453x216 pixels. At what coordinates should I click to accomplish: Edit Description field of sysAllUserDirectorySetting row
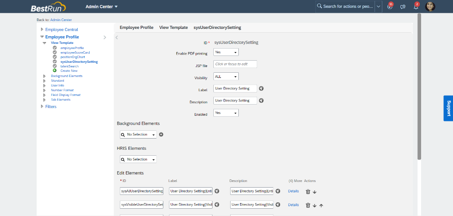[x=252, y=191]
